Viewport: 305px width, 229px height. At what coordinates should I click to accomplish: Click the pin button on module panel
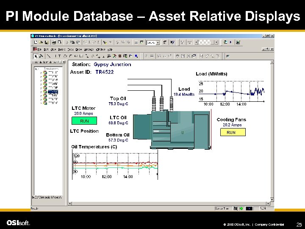tap(60, 62)
